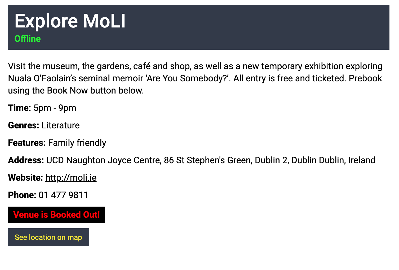Image resolution: width=399 pixels, height=270 pixels.
Task: Click the green Offline status label
Action: (28, 39)
